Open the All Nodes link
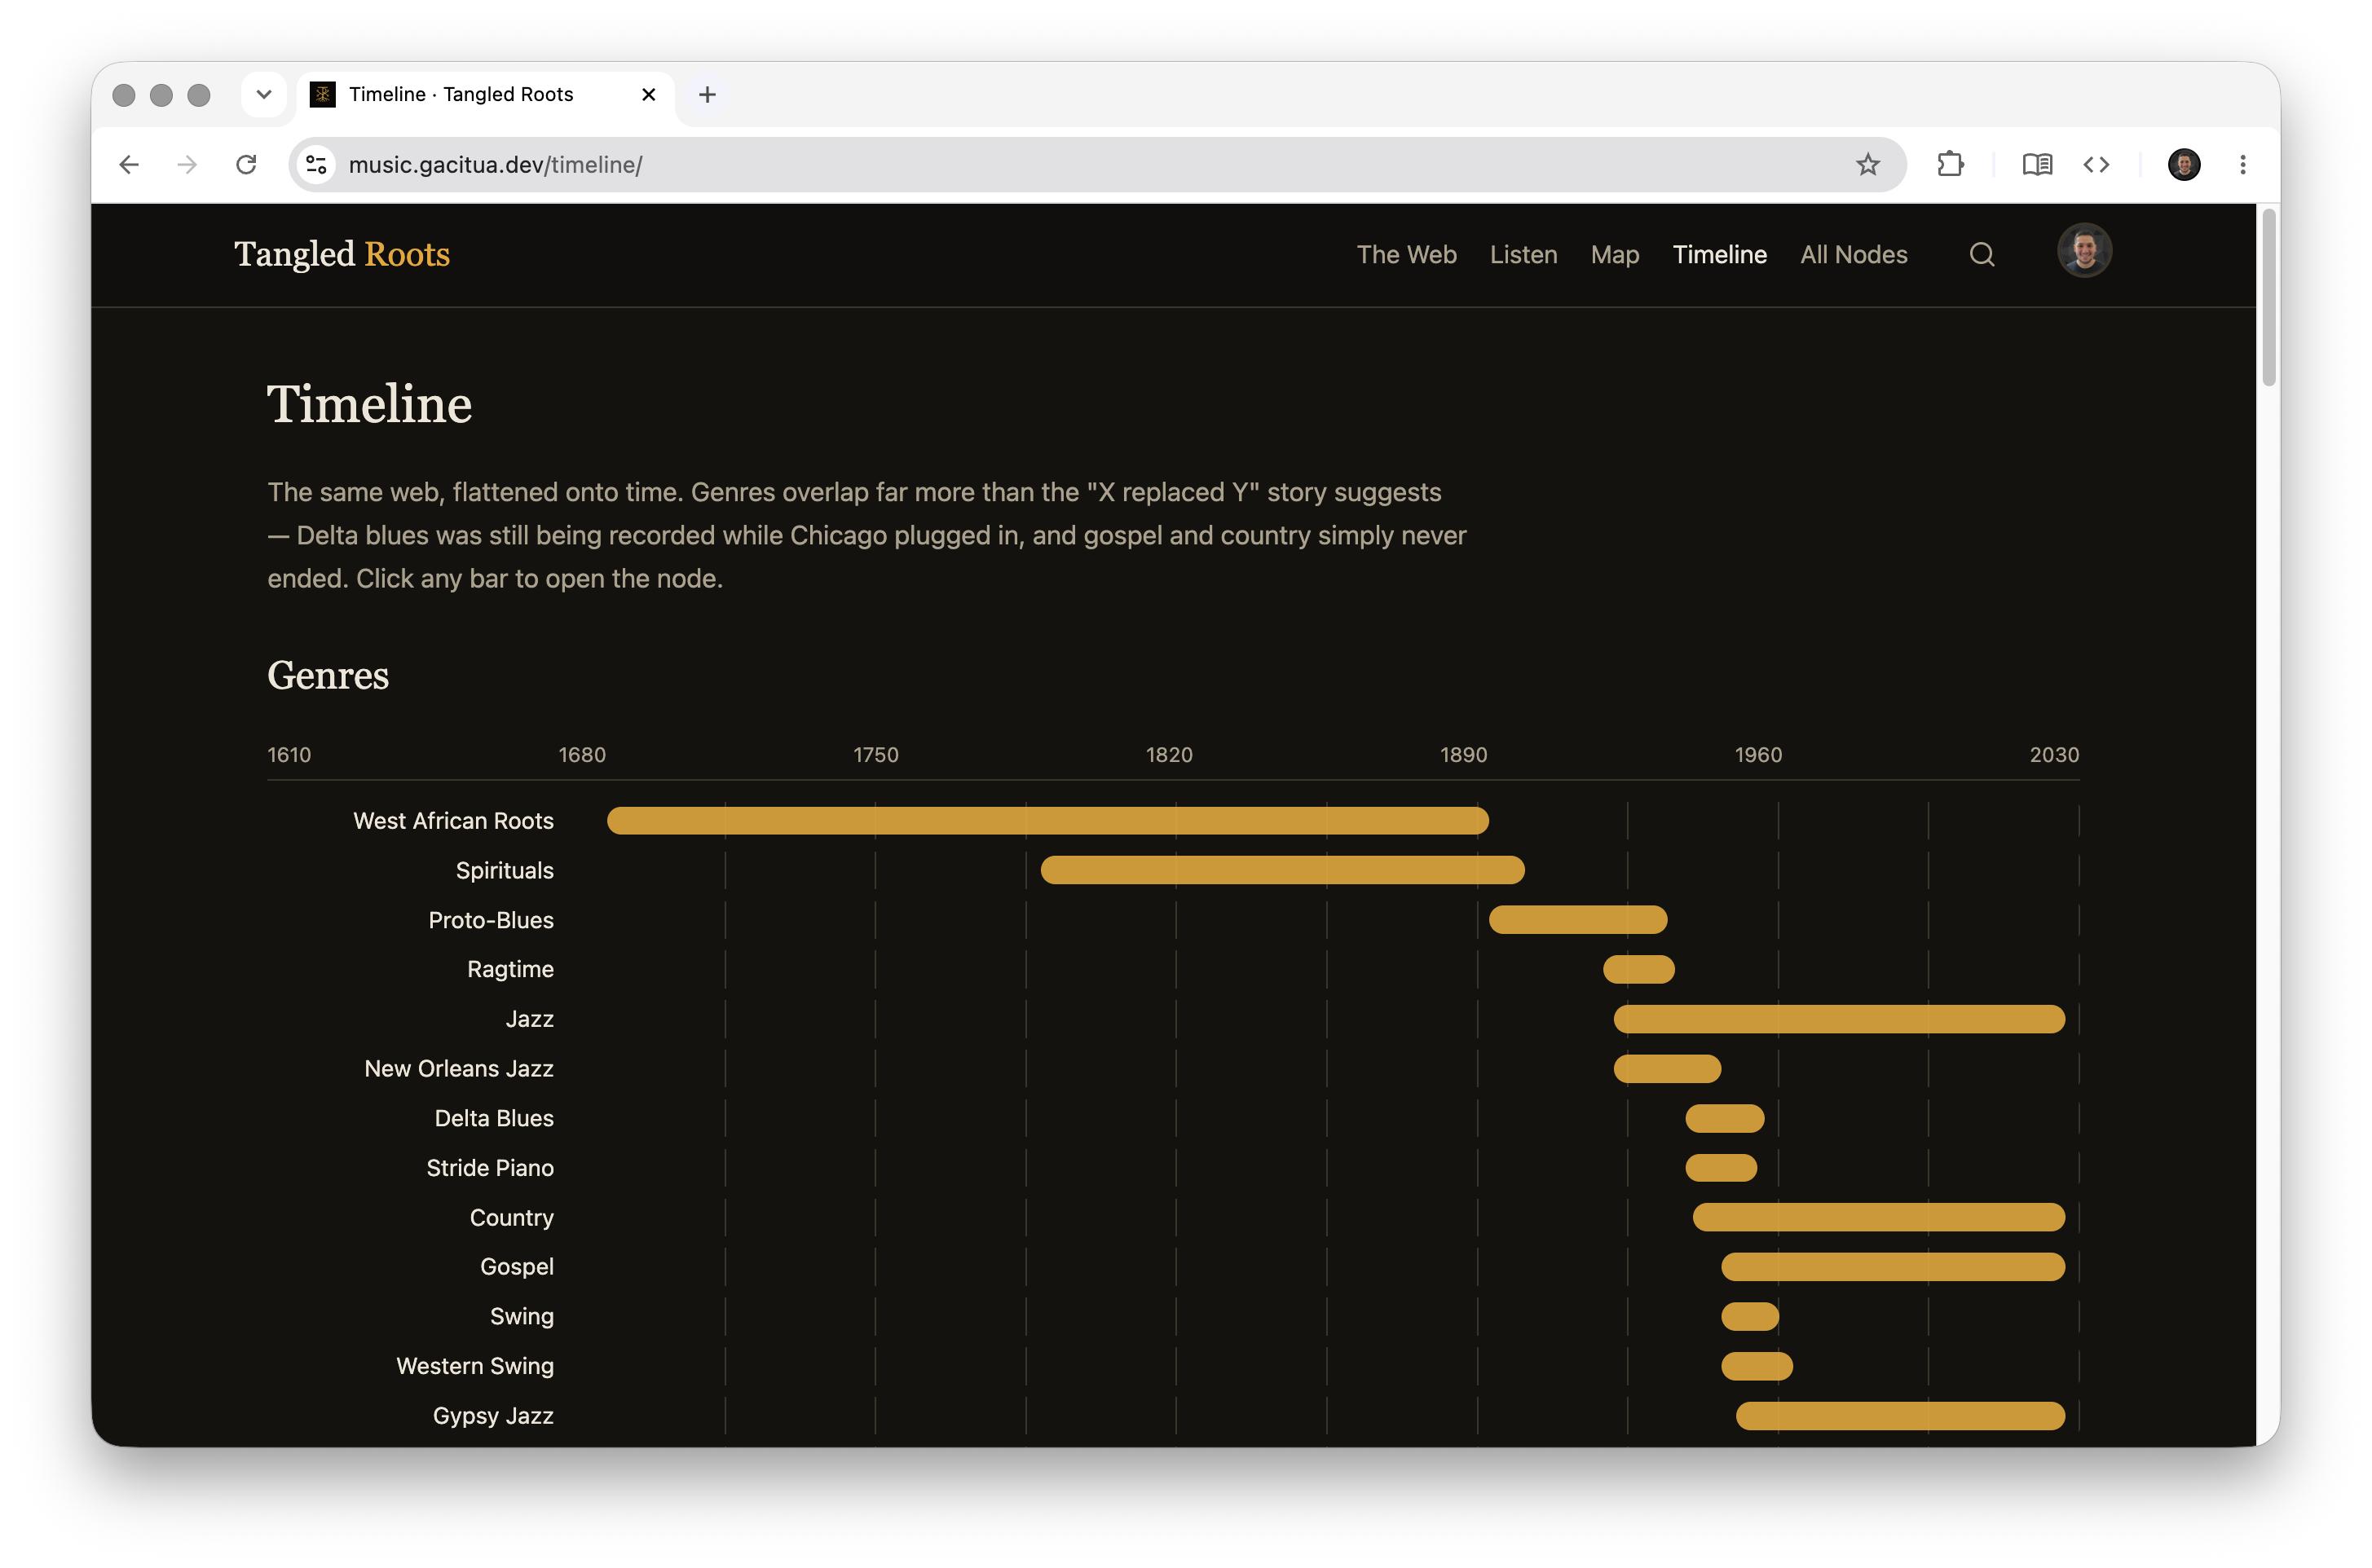Viewport: 2372px width, 1568px height. click(1853, 255)
